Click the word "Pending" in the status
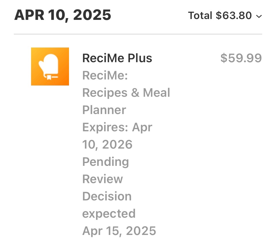The image size is (276, 241). [106, 162]
